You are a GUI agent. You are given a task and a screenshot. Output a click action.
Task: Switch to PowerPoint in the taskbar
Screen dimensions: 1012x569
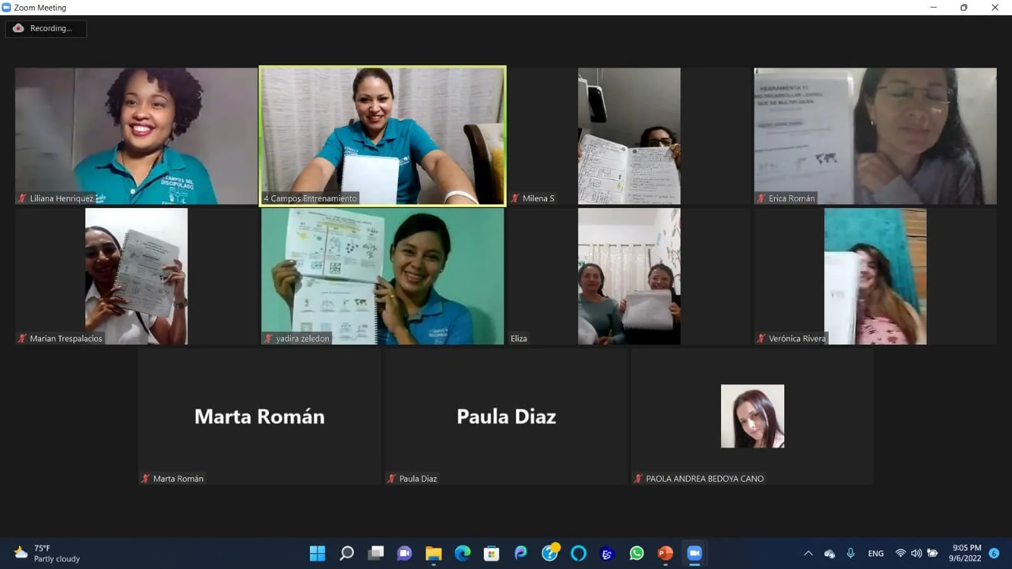[665, 553]
